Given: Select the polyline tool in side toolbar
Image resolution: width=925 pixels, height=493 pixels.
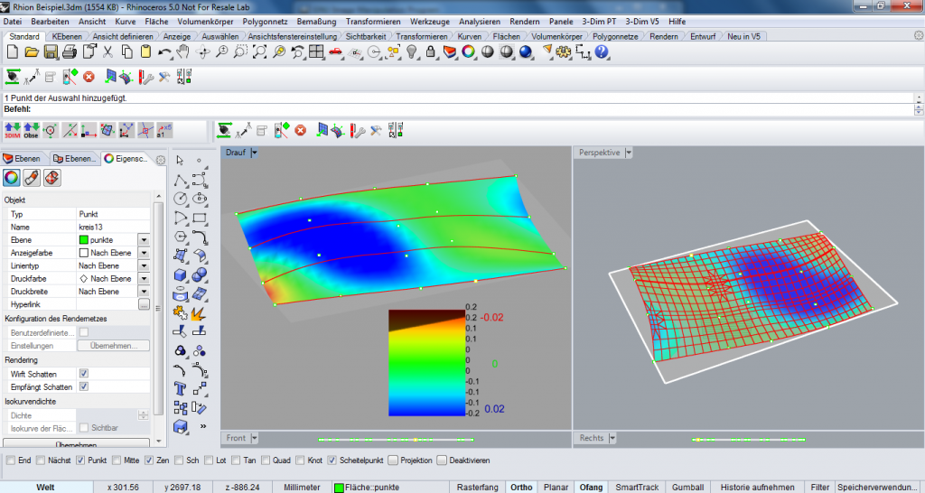Looking at the screenshot, I should 180,180.
